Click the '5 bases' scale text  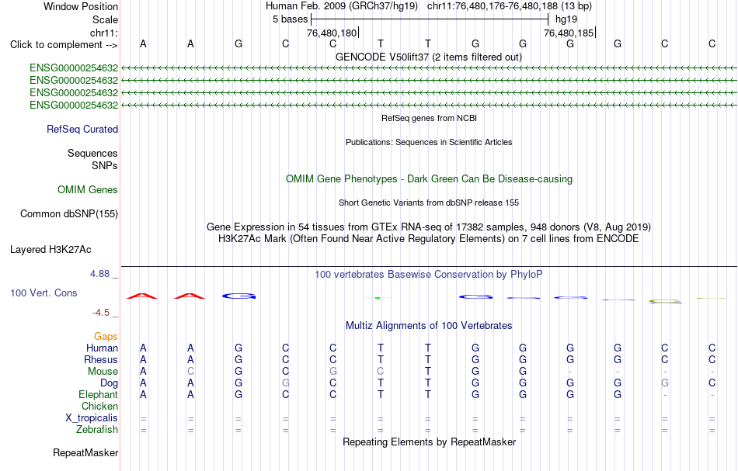(290, 19)
